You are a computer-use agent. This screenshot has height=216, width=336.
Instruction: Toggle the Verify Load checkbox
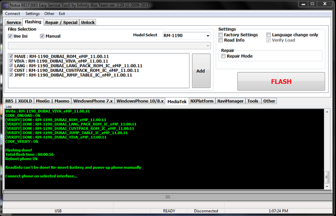tap(268, 40)
